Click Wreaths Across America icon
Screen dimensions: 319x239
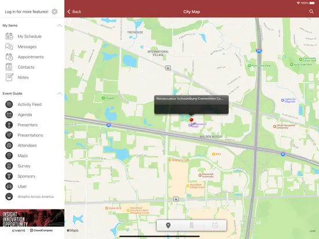point(9,197)
